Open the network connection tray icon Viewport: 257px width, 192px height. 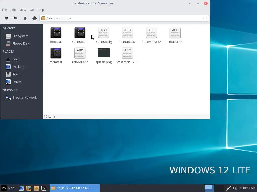coord(229,188)
